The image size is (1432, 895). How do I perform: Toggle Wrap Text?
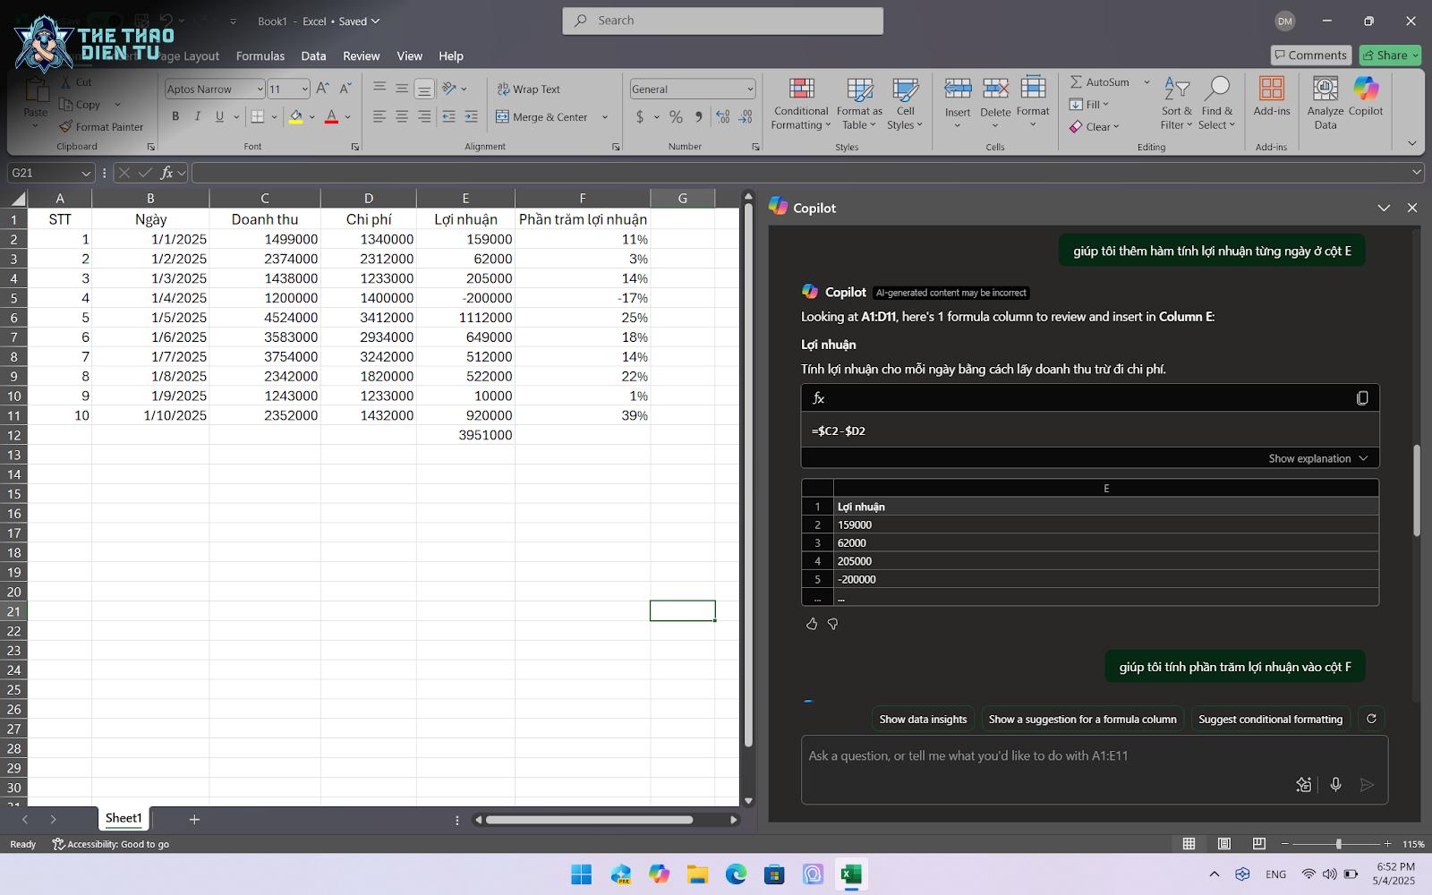(x=528, y=89)
